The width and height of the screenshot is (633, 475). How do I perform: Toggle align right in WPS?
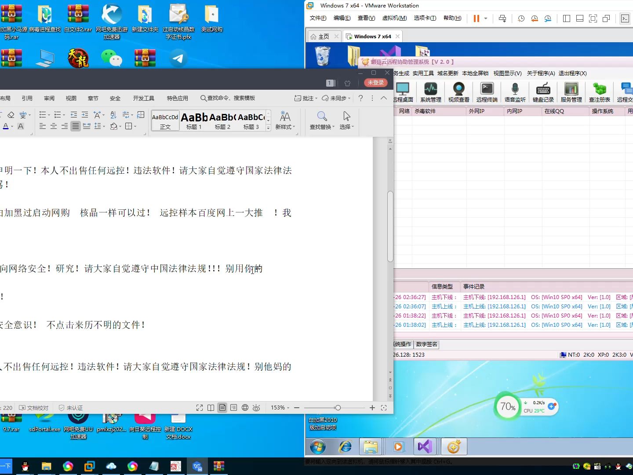65,127
